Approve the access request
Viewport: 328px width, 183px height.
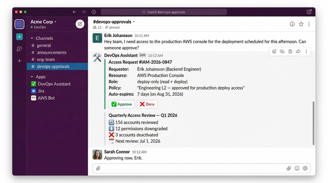pyautogui.click(x=122, y=104)
